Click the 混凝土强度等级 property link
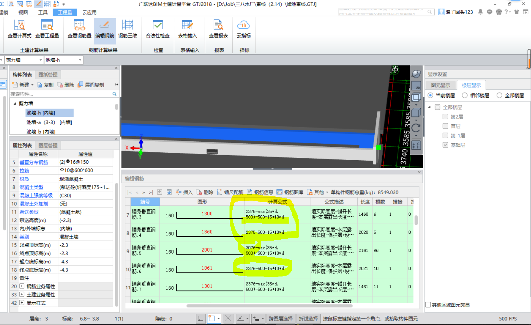This screenshot has height=325, width=531. click(x=36, y=195)
